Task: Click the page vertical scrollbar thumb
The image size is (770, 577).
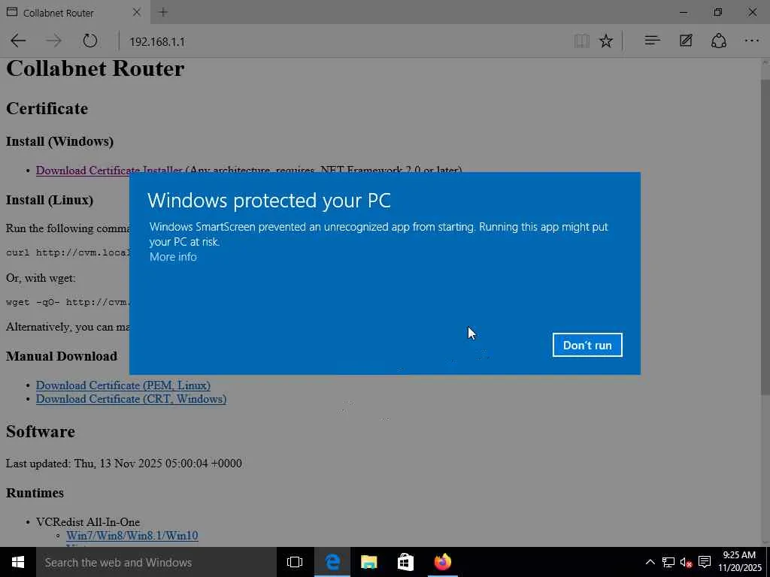Action: click(x=765, y=235)
